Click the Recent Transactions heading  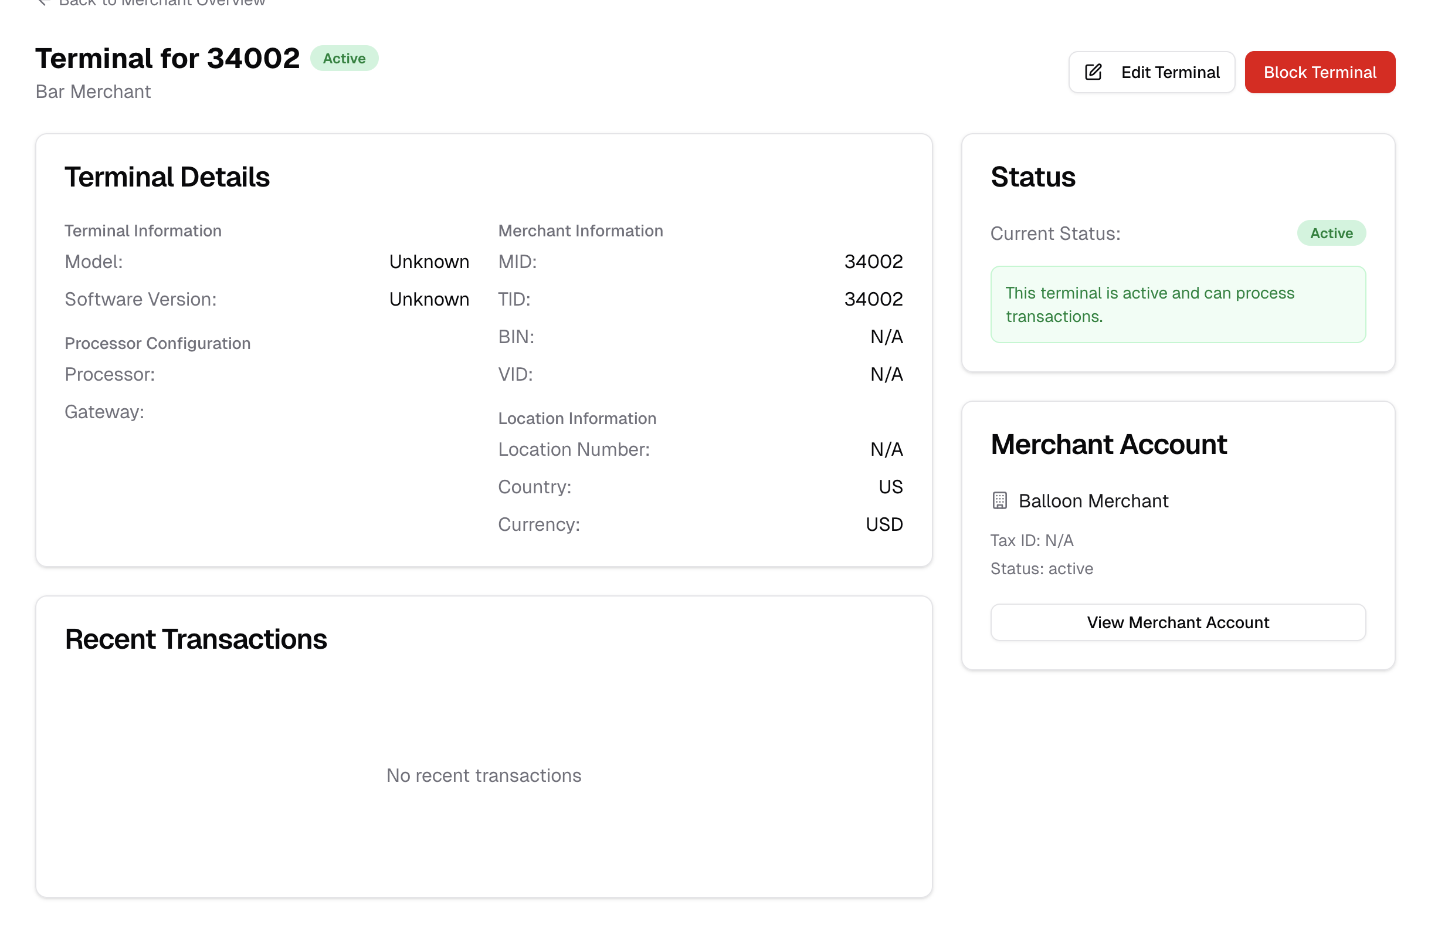196,639
